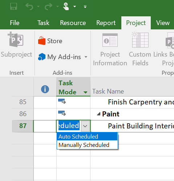Click the Redo arrow icon
This screenshot has width=174, height=181.
tap(48, 7)
